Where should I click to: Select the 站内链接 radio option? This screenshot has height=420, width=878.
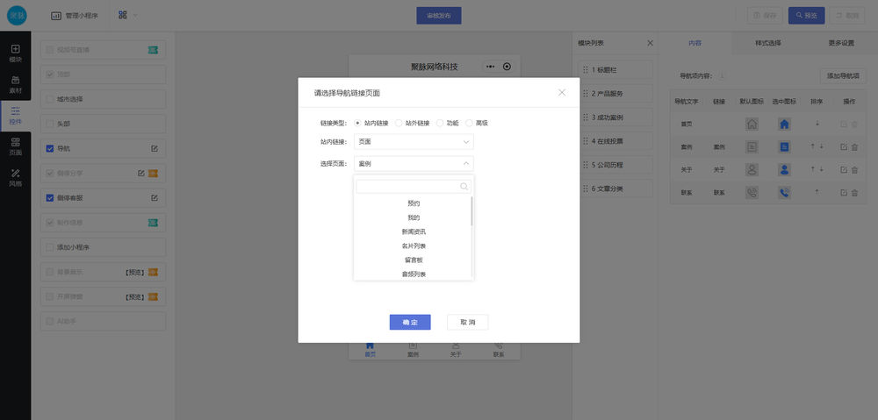coord(357,123)
